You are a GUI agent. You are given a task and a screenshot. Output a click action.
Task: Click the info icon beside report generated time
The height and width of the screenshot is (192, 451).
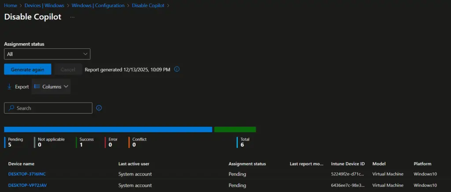coord(177,69)
